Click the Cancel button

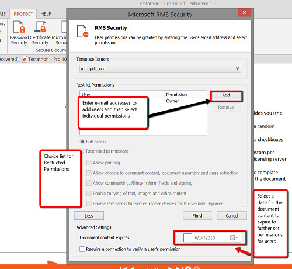pos(232,216)
